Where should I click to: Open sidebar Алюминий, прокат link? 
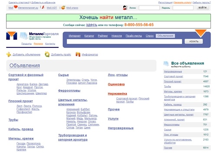pyautogui.click(x=174, y=120)
